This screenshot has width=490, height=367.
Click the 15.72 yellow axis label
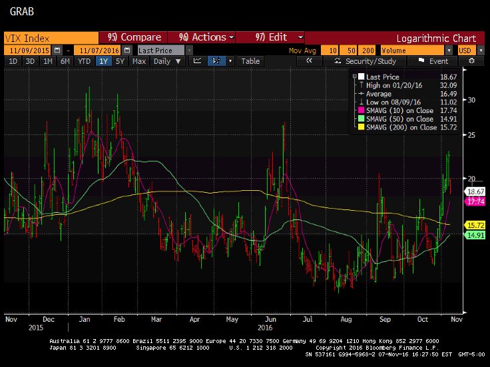(x=475, y=225)
